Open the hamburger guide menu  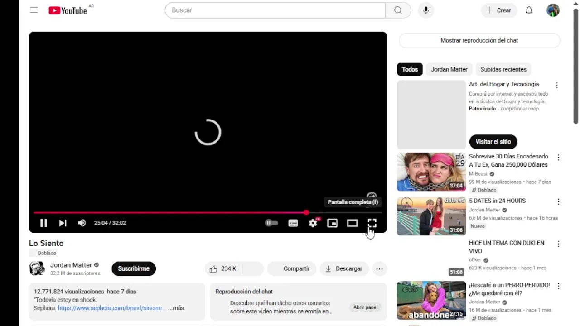click(x=34, y=10)
